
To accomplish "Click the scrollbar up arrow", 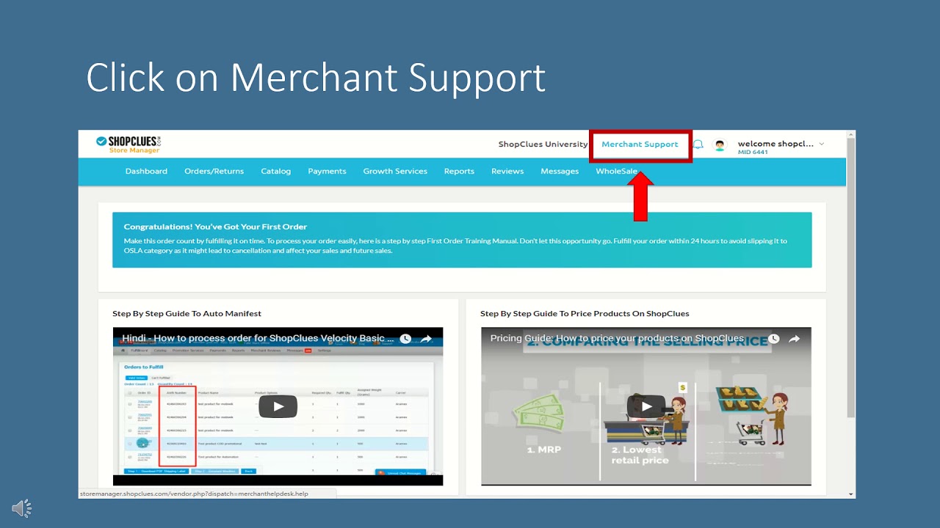I will (x=850, y=134).
